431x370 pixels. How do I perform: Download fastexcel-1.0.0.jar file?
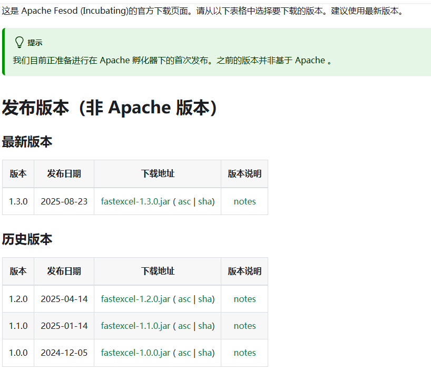(135, 353)
